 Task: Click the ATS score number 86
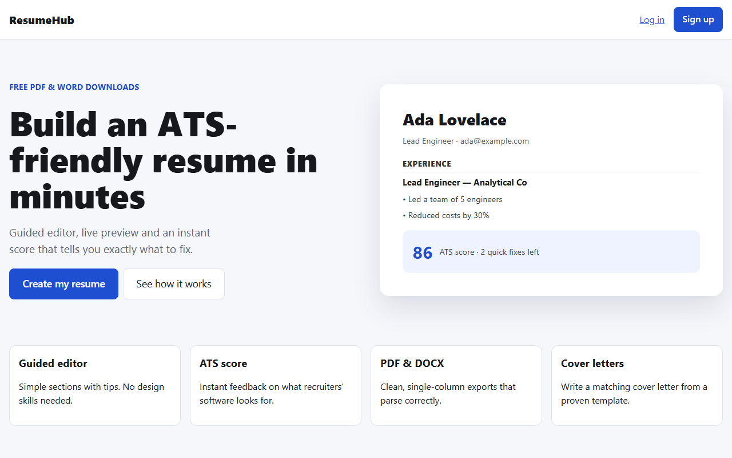pos(423,252)
